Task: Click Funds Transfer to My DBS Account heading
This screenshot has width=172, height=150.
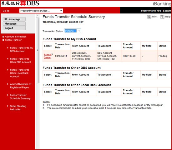Action: 69,39
